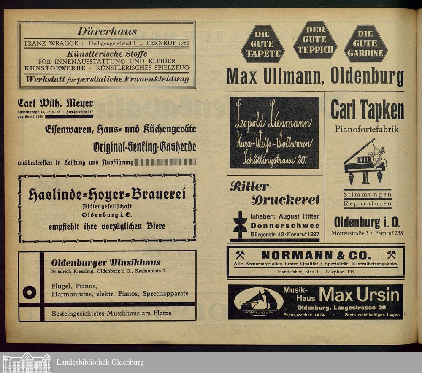Open the Landesbibliothek Oldenburg text link
The height and width of the screenshot is (373, 422).
(100, 362)
